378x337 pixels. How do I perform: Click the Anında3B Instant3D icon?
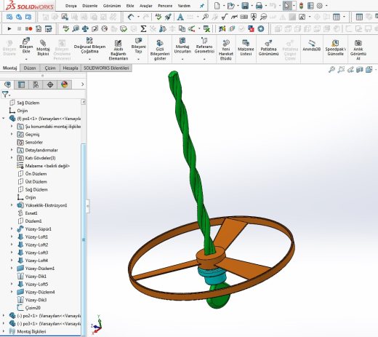point(312,45)
